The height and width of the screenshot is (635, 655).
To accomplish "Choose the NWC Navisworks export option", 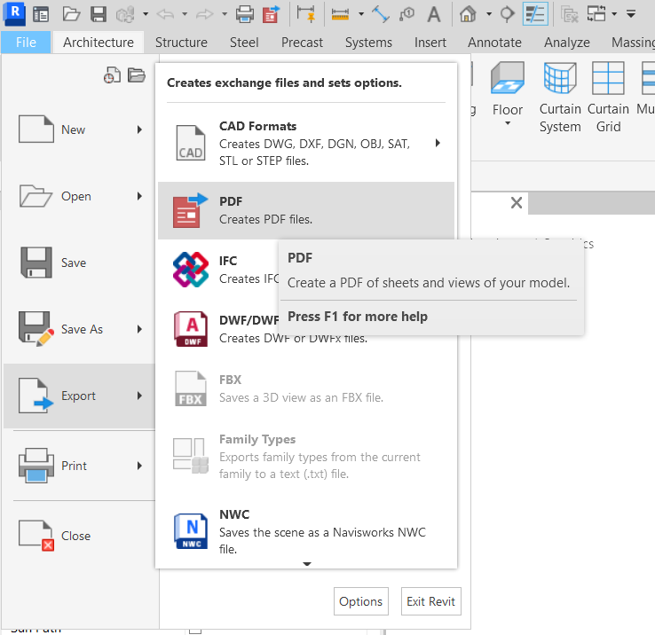I will click(306, 531).
